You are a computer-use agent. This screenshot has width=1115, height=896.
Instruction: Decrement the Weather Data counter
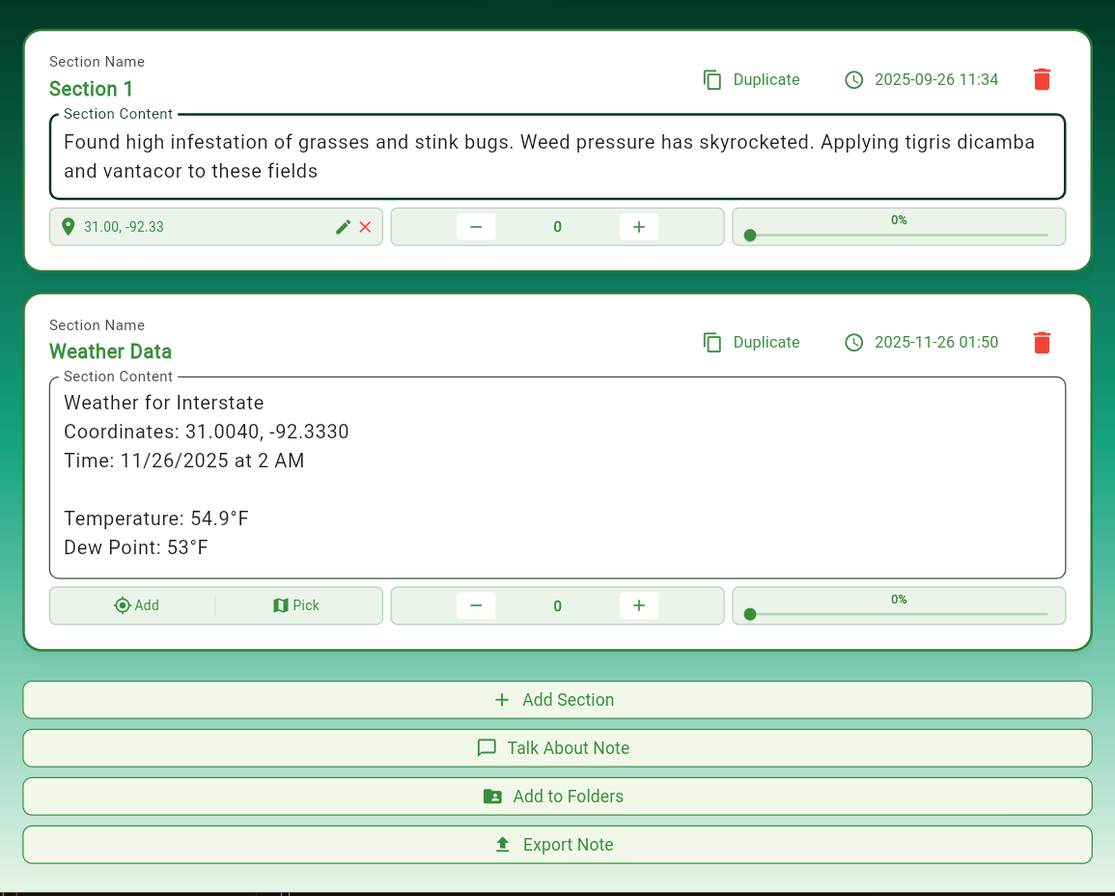(476, 605)
